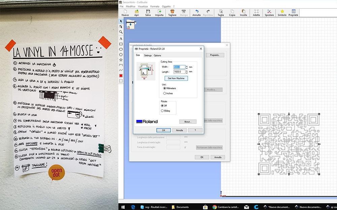The image size is (337, 210).
Task: Switch to the Settings tab
Action: tap(148, 56)
